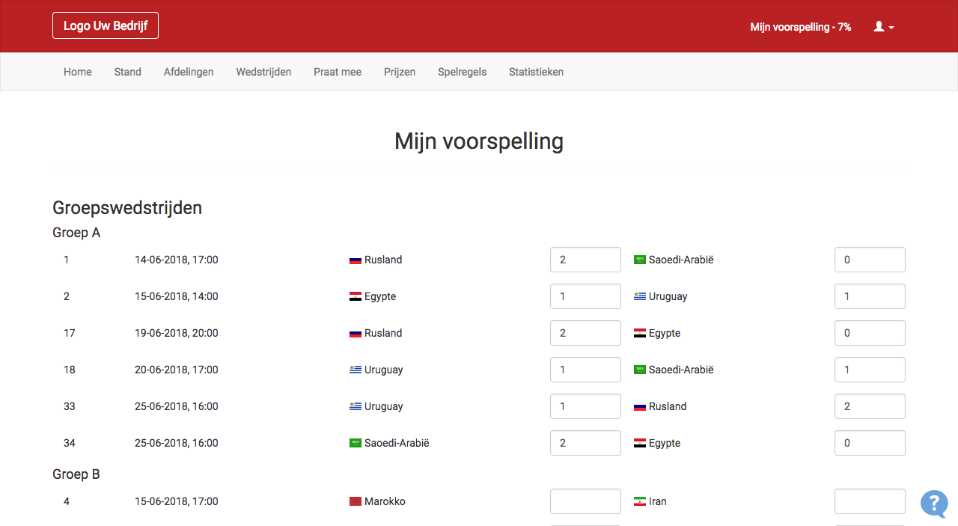Go to Statistieken
The image size is (958, 526).
point(537,72)
